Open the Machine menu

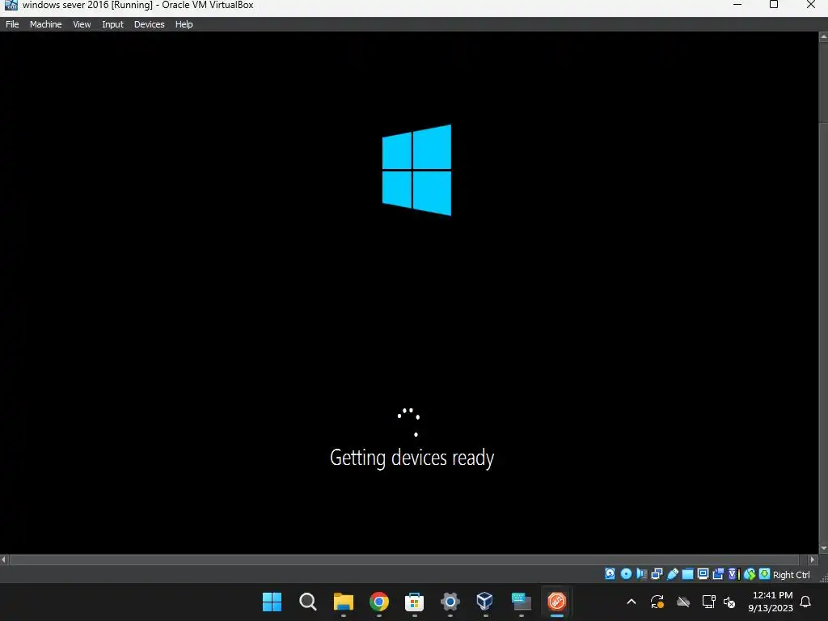pyautogui.click(x=45, y=24)
